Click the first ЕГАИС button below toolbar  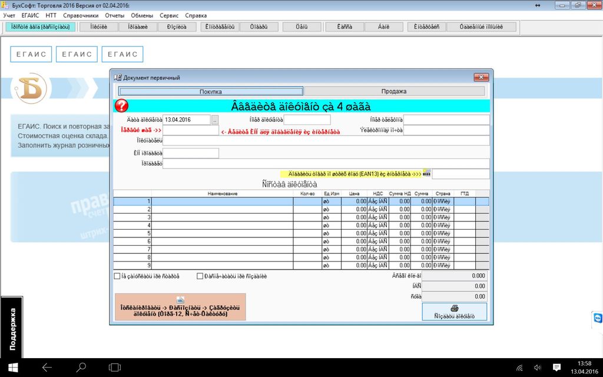pyautogui.click(x=31, y=54)
